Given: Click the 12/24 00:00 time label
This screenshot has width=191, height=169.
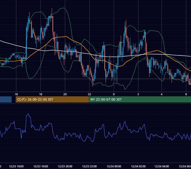Looking at the screenshot, I should (114, 166).
